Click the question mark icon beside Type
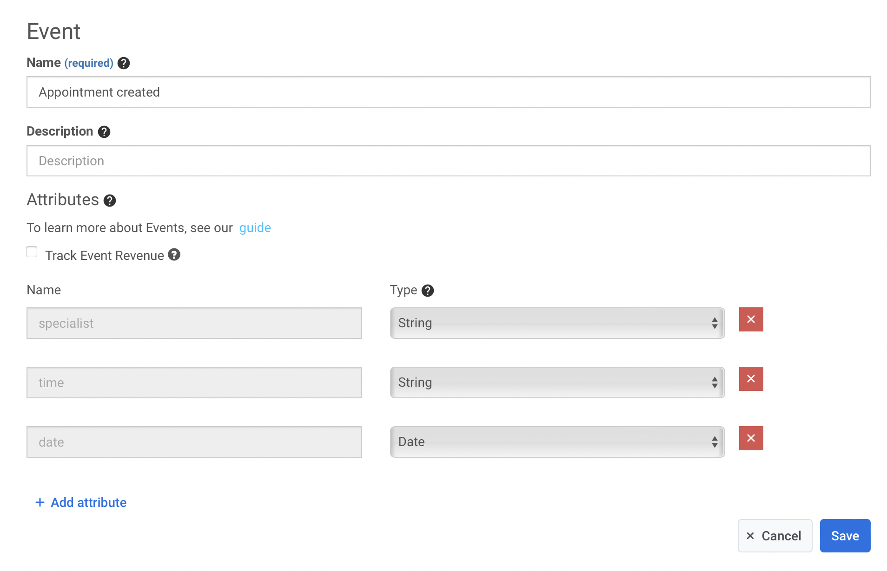This screenshot has width=887, height=571. [428, 291]
